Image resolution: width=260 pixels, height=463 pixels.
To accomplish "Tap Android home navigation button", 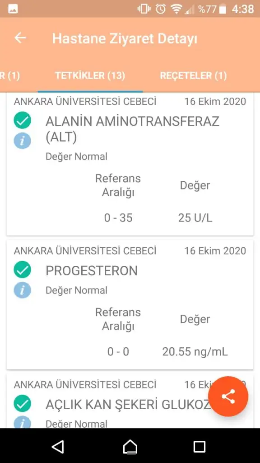I will coord(130,446).
